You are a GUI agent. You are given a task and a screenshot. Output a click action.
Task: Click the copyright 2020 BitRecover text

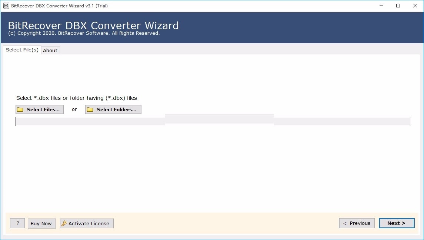point(84,33)
